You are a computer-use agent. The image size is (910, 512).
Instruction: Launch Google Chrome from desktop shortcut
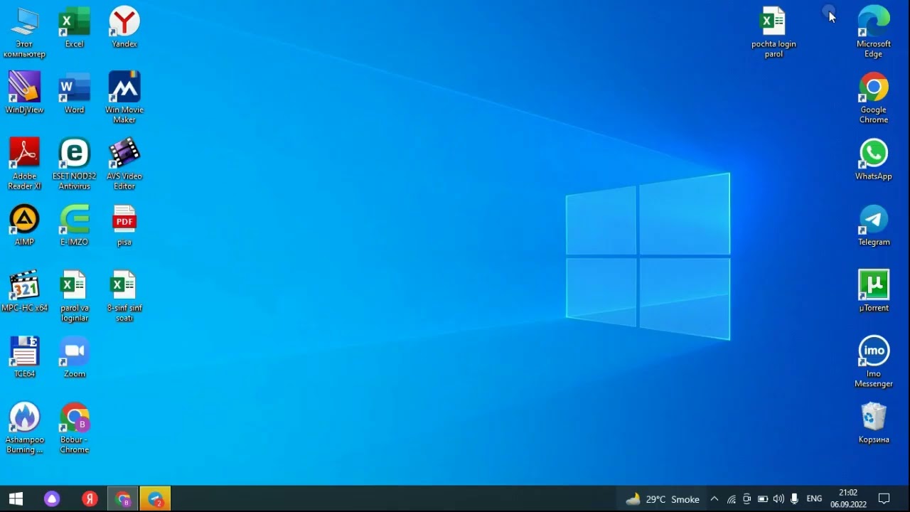click(x=874, y=97)
